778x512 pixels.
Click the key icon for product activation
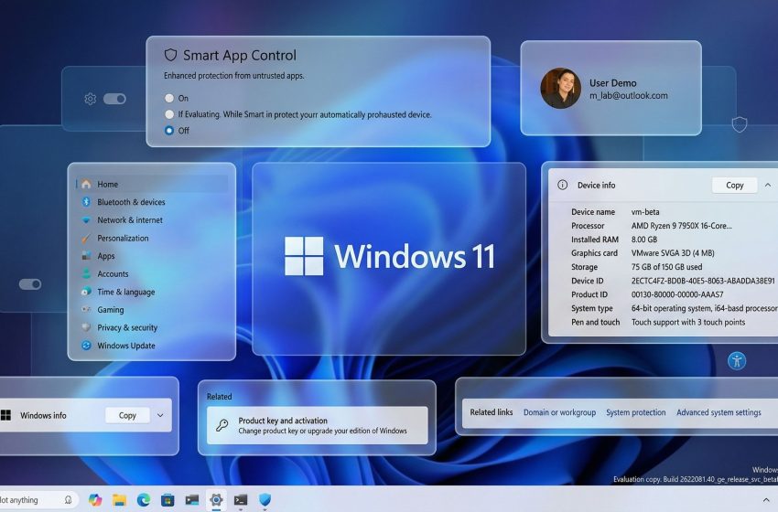222,425
